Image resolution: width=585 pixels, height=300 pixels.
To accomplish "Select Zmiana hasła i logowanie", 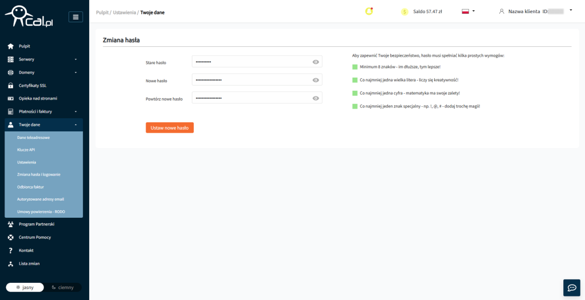I will pyautogui.click(x=39, y=174).
